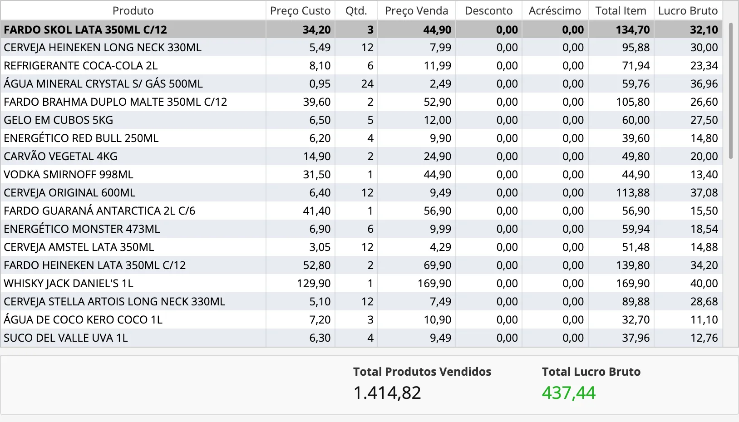Screen dimensions: 739x422
Task: Select CERVEJA ORIGINAL 600ML row
Action: (361, 192)
